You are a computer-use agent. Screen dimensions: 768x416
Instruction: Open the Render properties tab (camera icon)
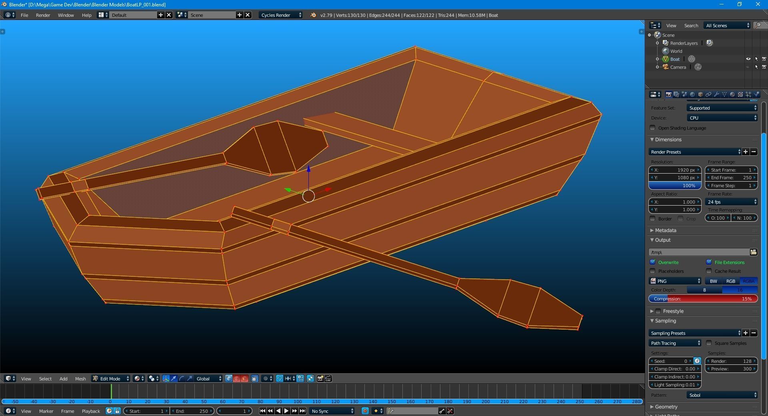pos(668,94)
